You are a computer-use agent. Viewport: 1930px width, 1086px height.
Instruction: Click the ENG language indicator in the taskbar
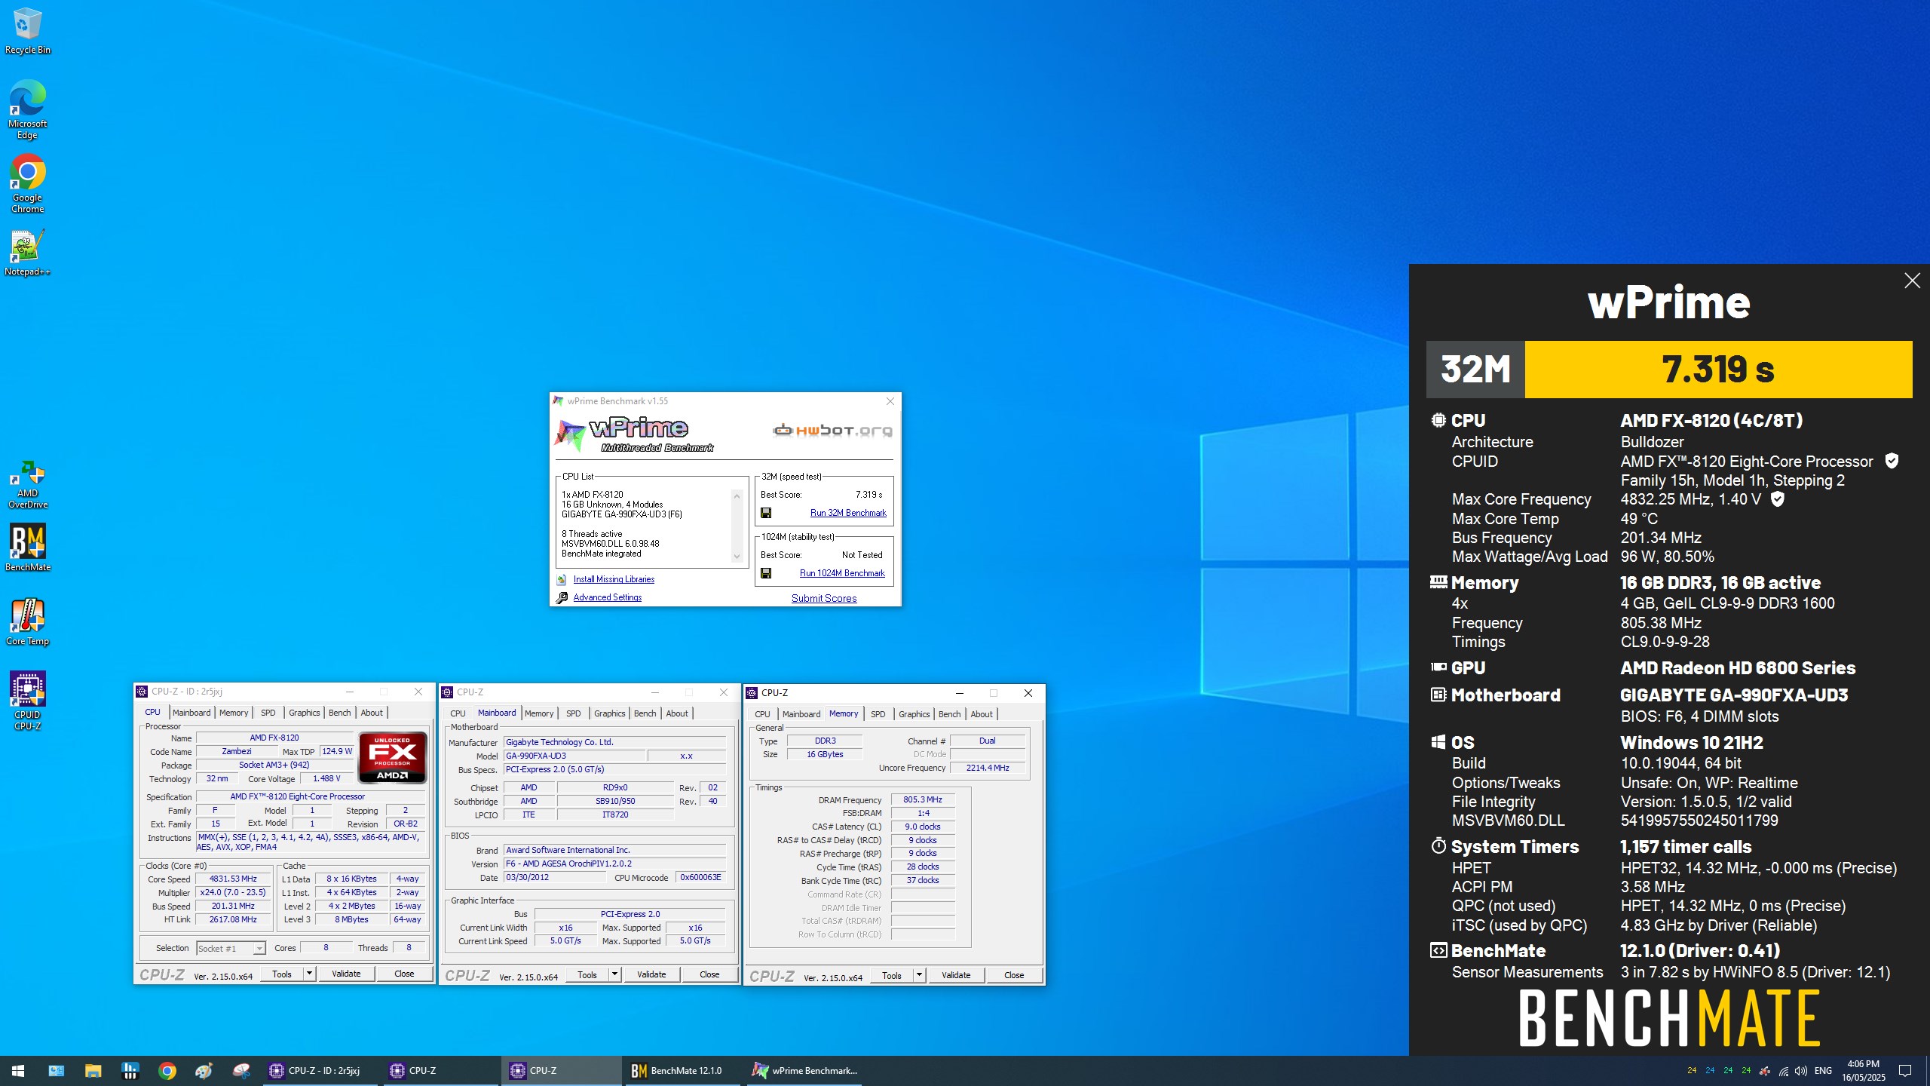[1823, 1071]
